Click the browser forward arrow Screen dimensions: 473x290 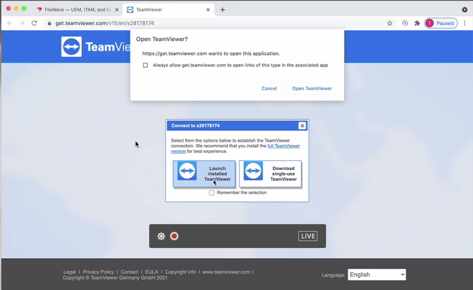22,23
